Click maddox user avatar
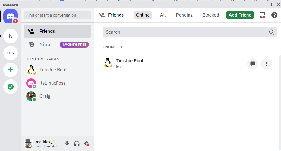The image size is (281, 151). coord(29,143)
